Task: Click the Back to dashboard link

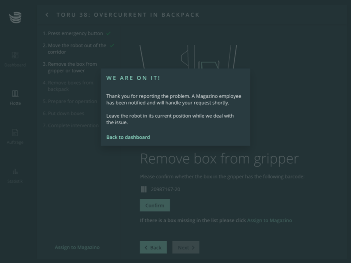Action: 128,137
